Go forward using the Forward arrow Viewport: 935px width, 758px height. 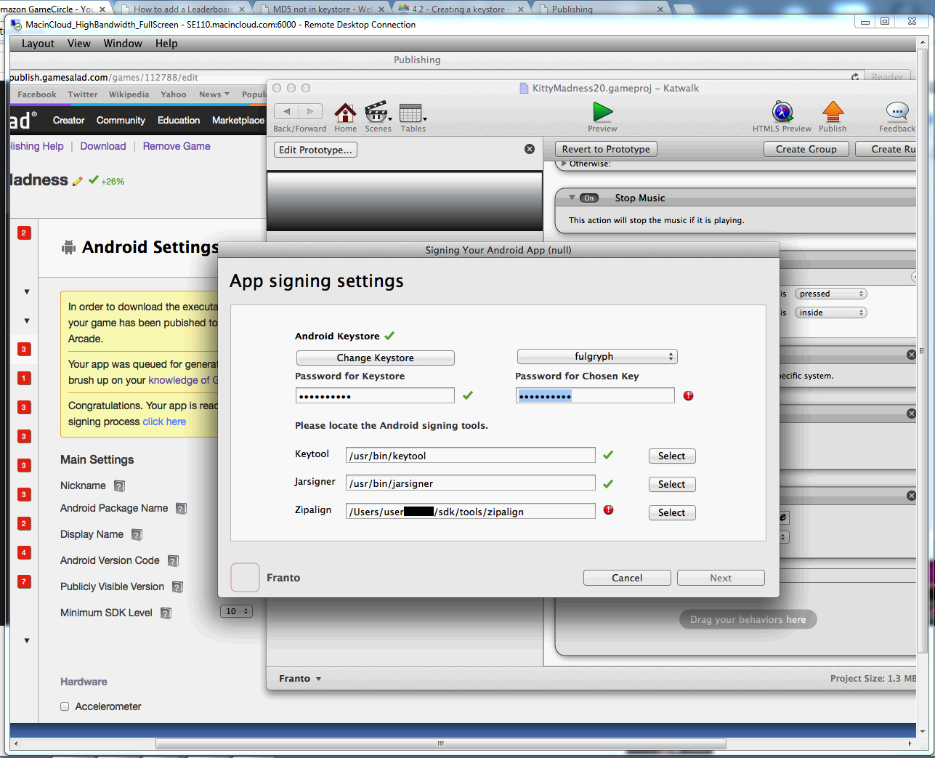click(310, 111)
